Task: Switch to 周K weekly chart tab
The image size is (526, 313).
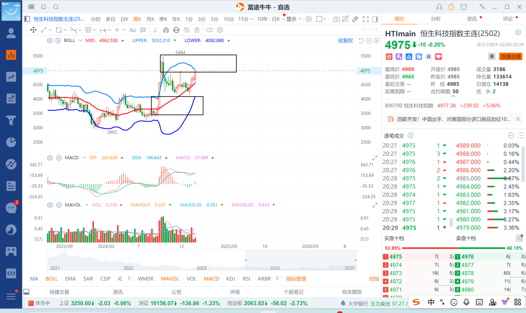Action: tap(137, 19)
